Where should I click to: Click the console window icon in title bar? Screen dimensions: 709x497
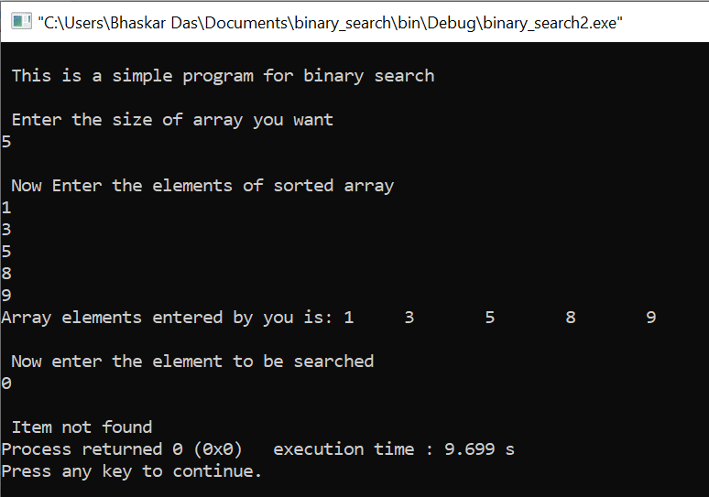[x=21, y=22]
